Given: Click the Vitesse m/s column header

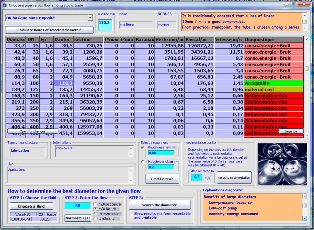Looking at the screenshot, I should pos(229,40).
